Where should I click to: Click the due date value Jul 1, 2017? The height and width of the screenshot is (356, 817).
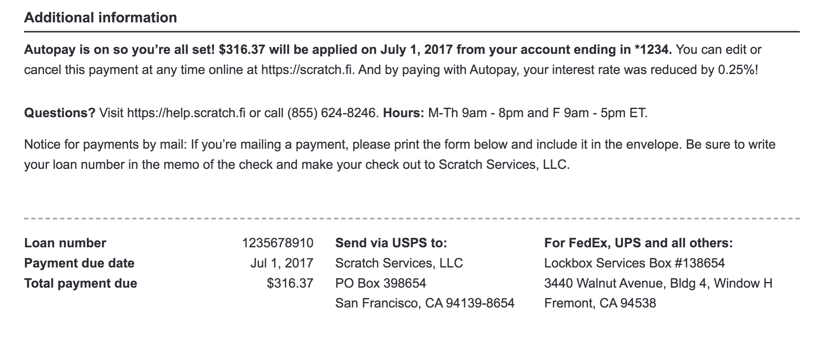[x=282, y=263]
